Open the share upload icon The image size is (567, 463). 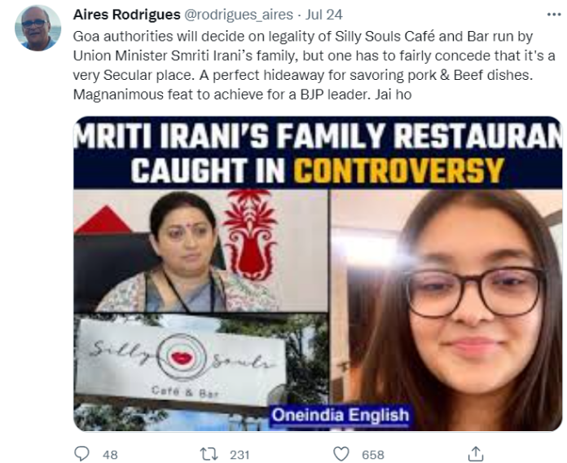click(x=476, y=453)
